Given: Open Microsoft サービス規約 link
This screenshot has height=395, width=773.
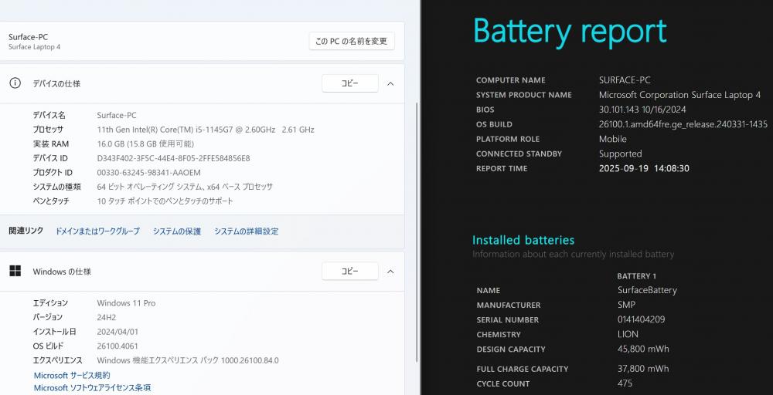Looking at the screenshot, I should (72, 375).
